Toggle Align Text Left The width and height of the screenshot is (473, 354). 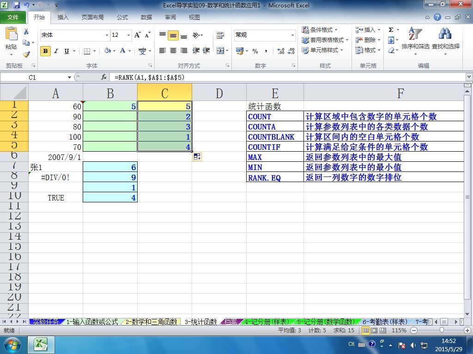[162, 51]
